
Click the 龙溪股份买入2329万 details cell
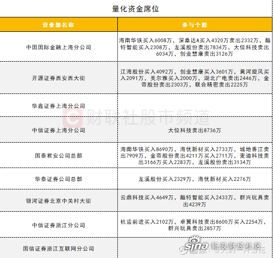[195, 179]
